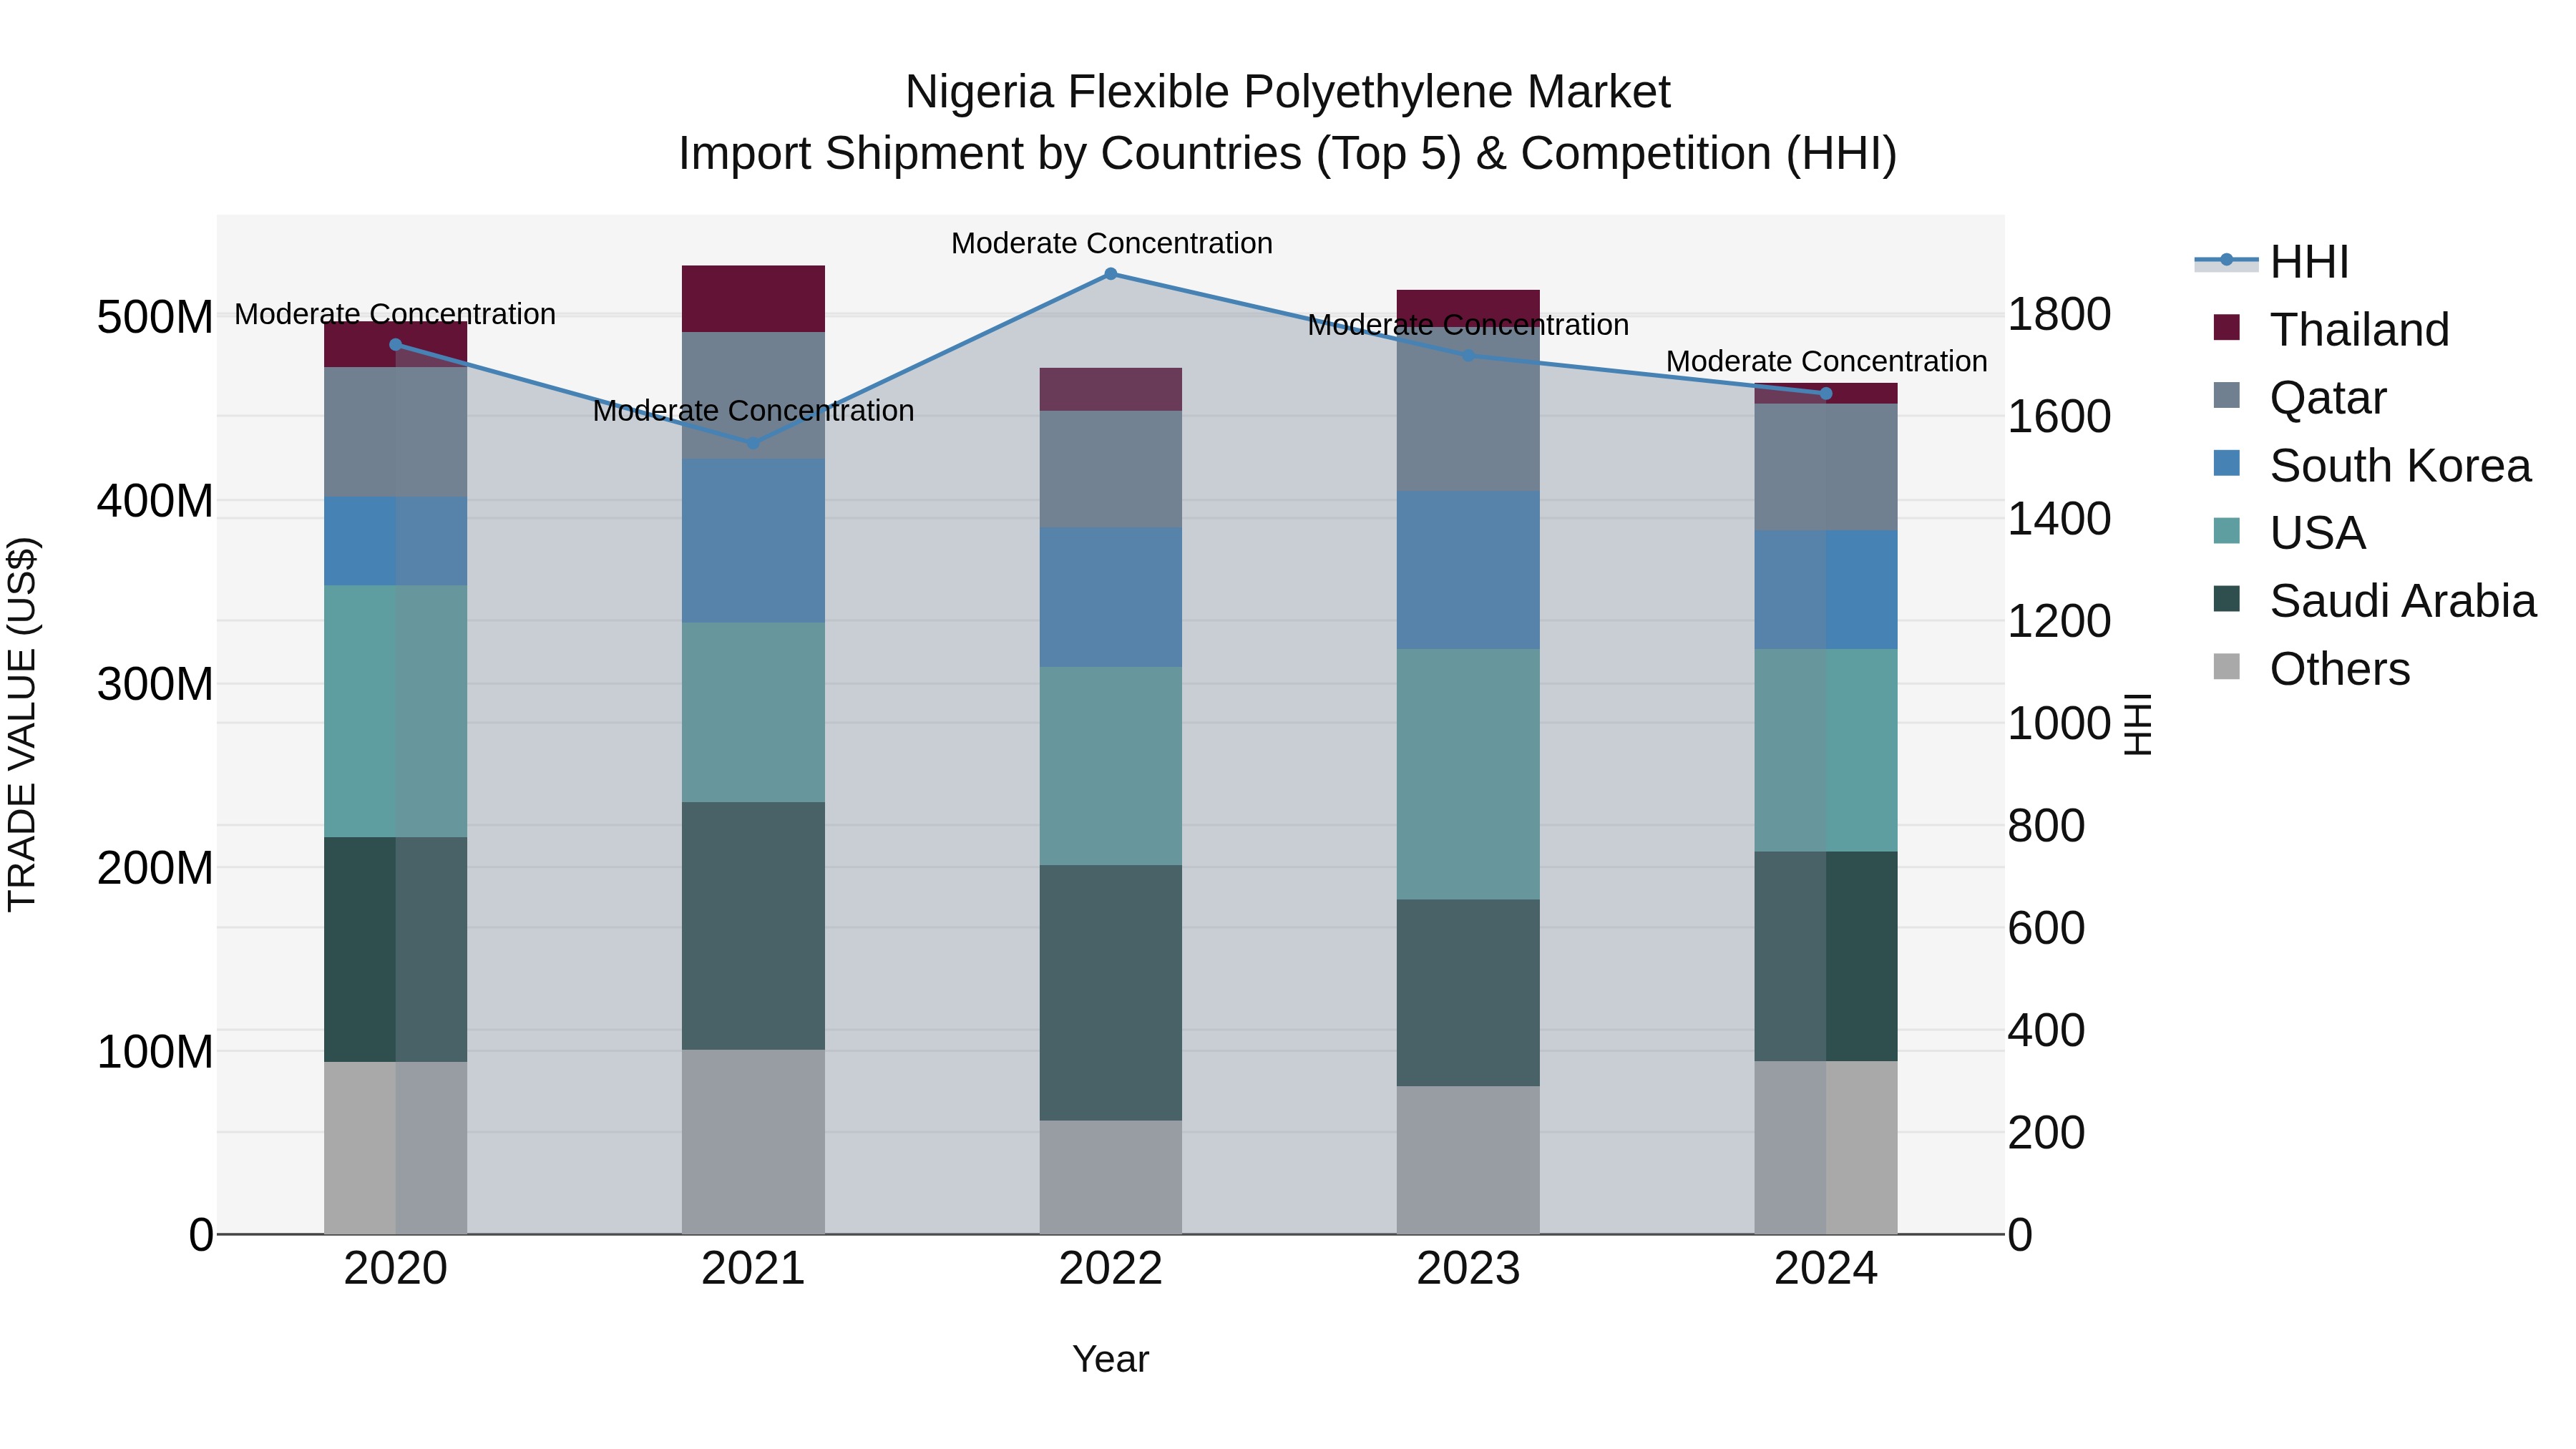Click the Qatar segment of 2023 bar

click(x=1468, y=408)
